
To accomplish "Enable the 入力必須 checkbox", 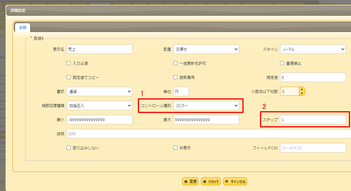I will [68, 63].
